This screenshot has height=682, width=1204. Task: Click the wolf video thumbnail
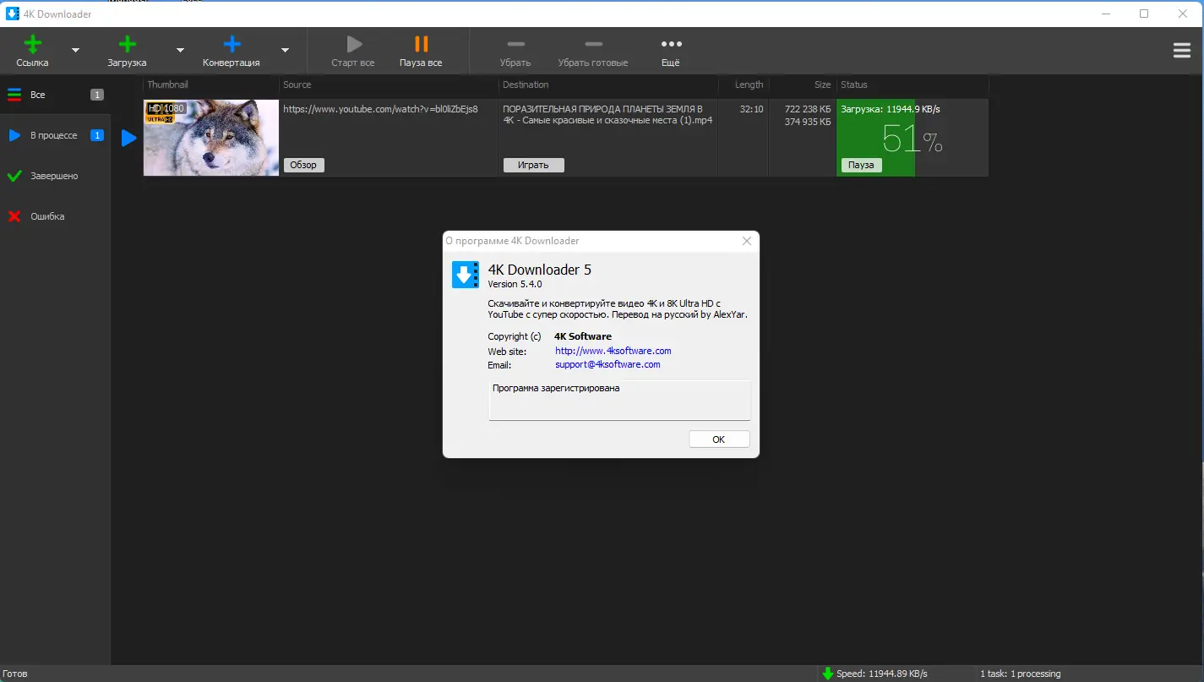coord(211,138)
